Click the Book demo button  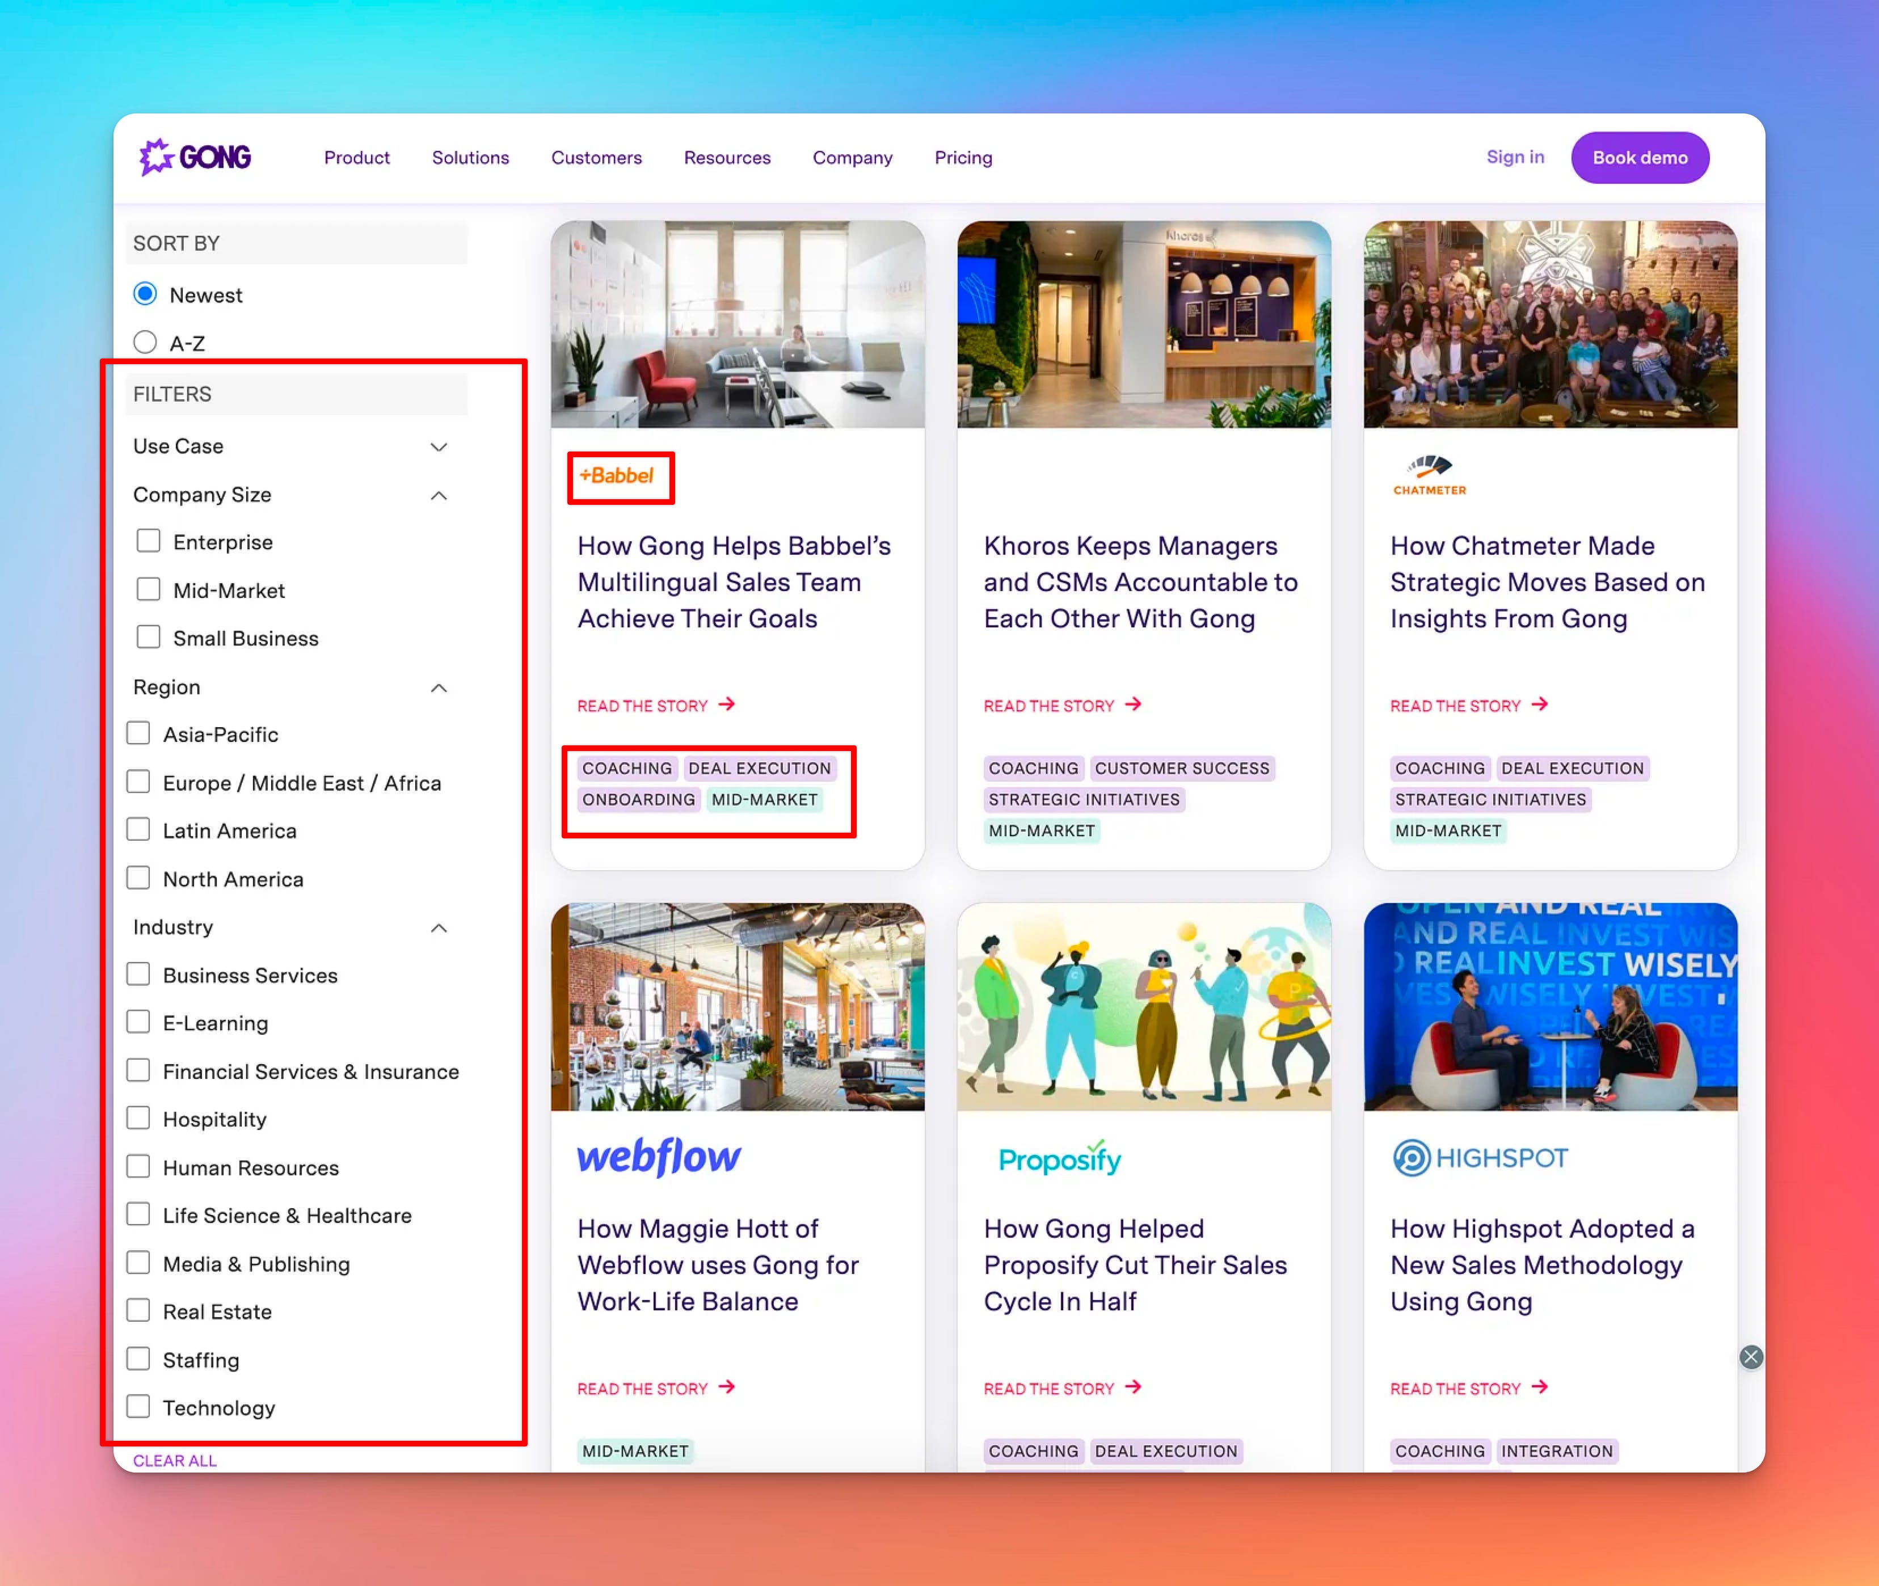click(1640, 157)
